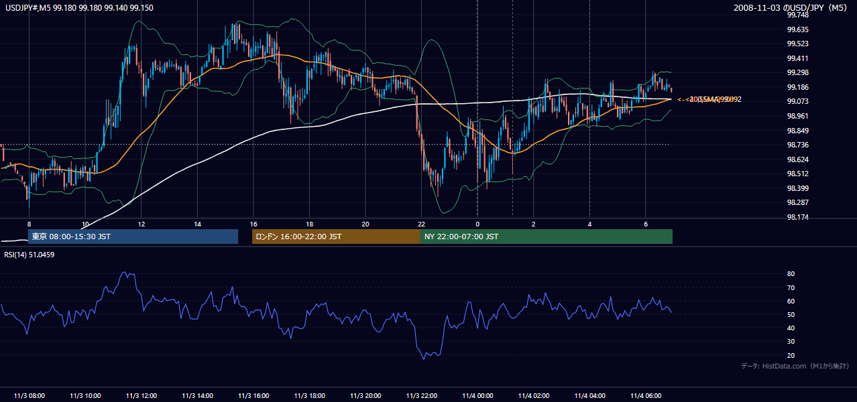Select the NY 22:00-07:00 JST session bar
Screen dimensions: 857x402
(547, 237)
